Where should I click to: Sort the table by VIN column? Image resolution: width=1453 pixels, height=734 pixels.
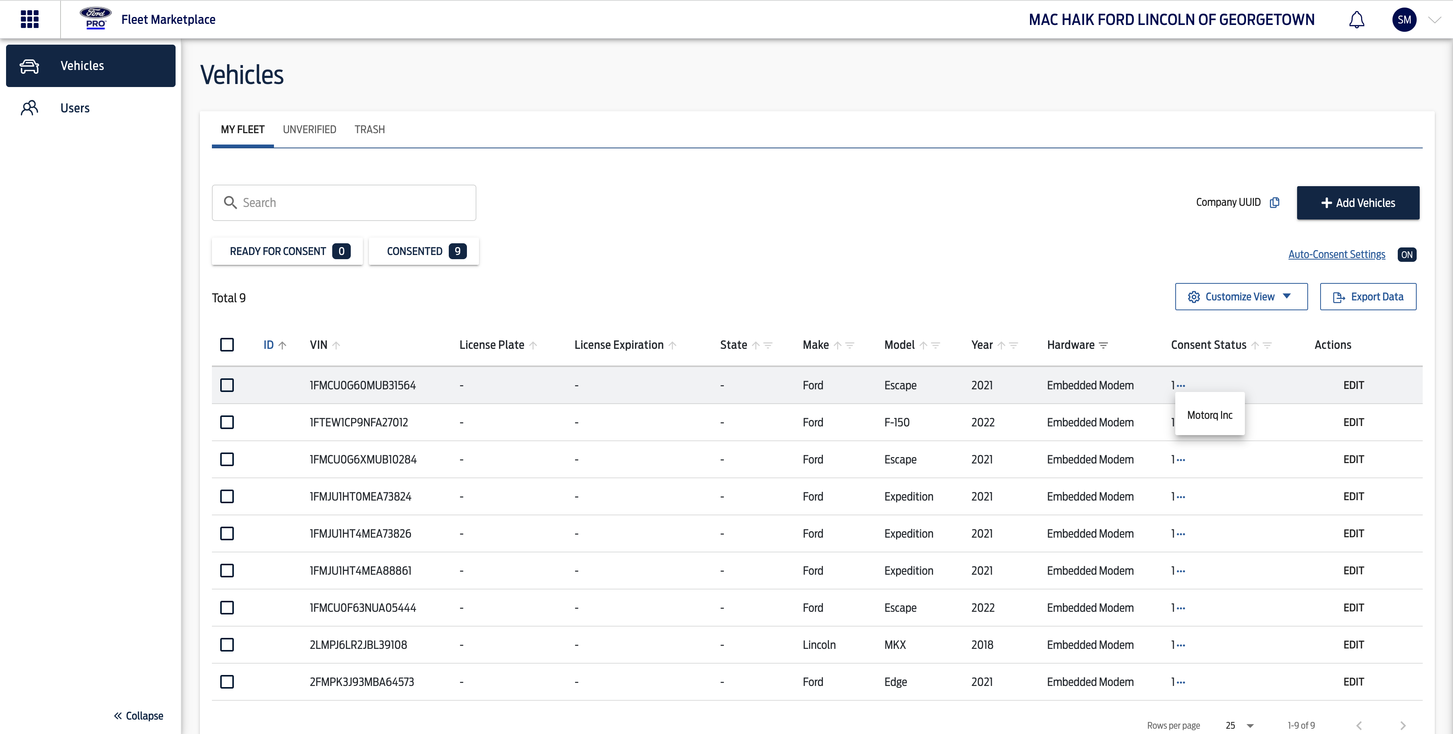click(x=337, y=345)
